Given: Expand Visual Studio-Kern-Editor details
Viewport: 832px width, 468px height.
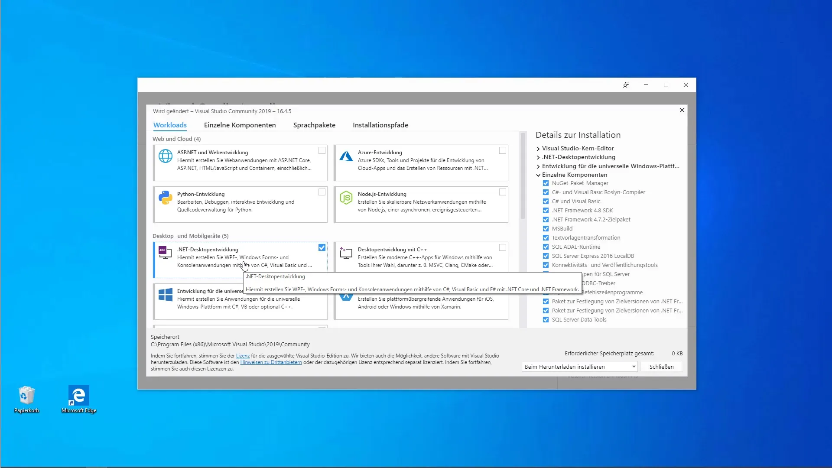Looking at the screenshot, I should pyautogui.click(x=538, y=149).
